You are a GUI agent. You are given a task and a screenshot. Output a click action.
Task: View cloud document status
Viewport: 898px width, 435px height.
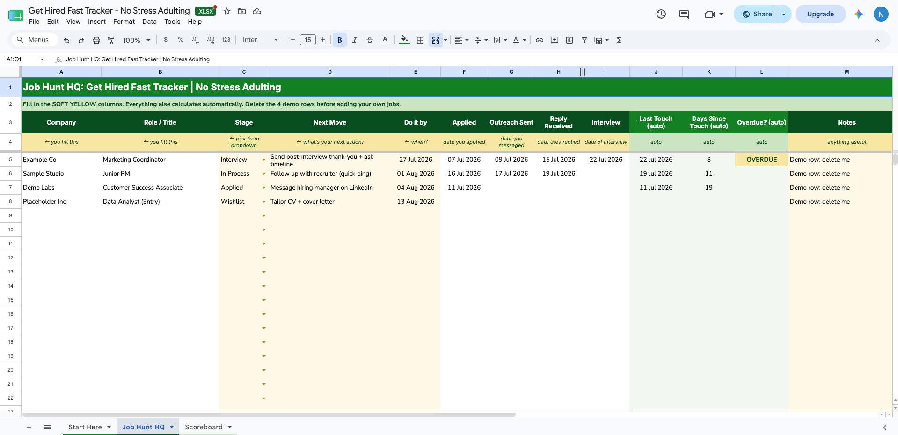tap(257, 11)
